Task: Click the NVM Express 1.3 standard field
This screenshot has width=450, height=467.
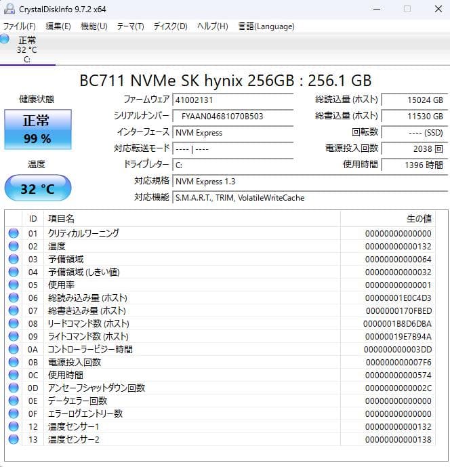Action: pyautogui.click(x=310, y=182)
